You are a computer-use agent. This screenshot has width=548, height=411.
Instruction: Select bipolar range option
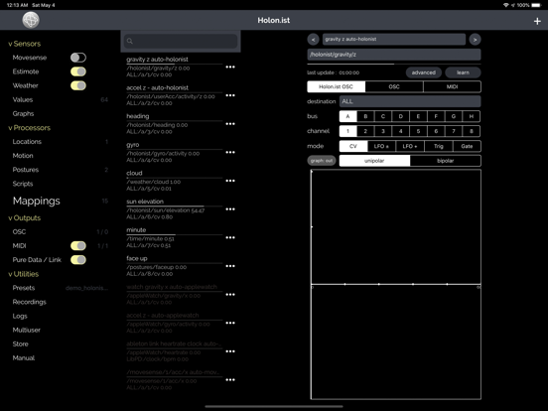click(x=445, y=161)
